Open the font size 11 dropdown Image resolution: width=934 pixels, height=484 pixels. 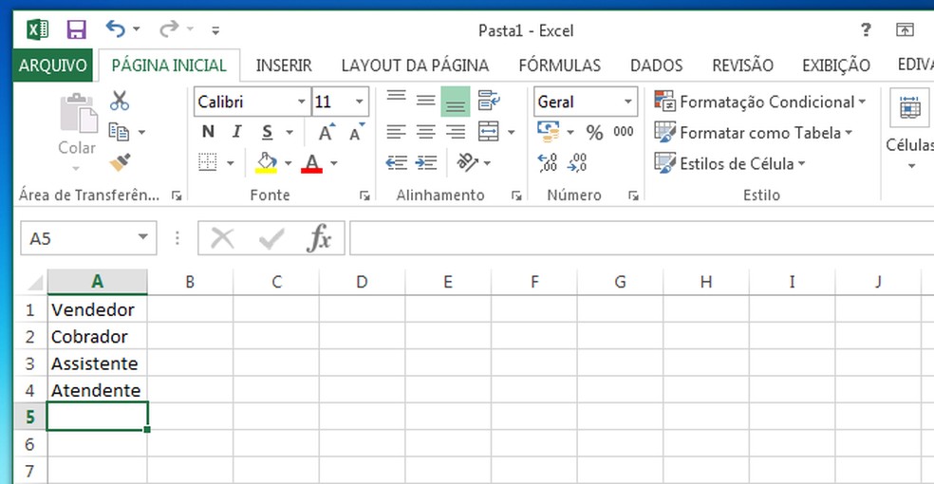359,102
